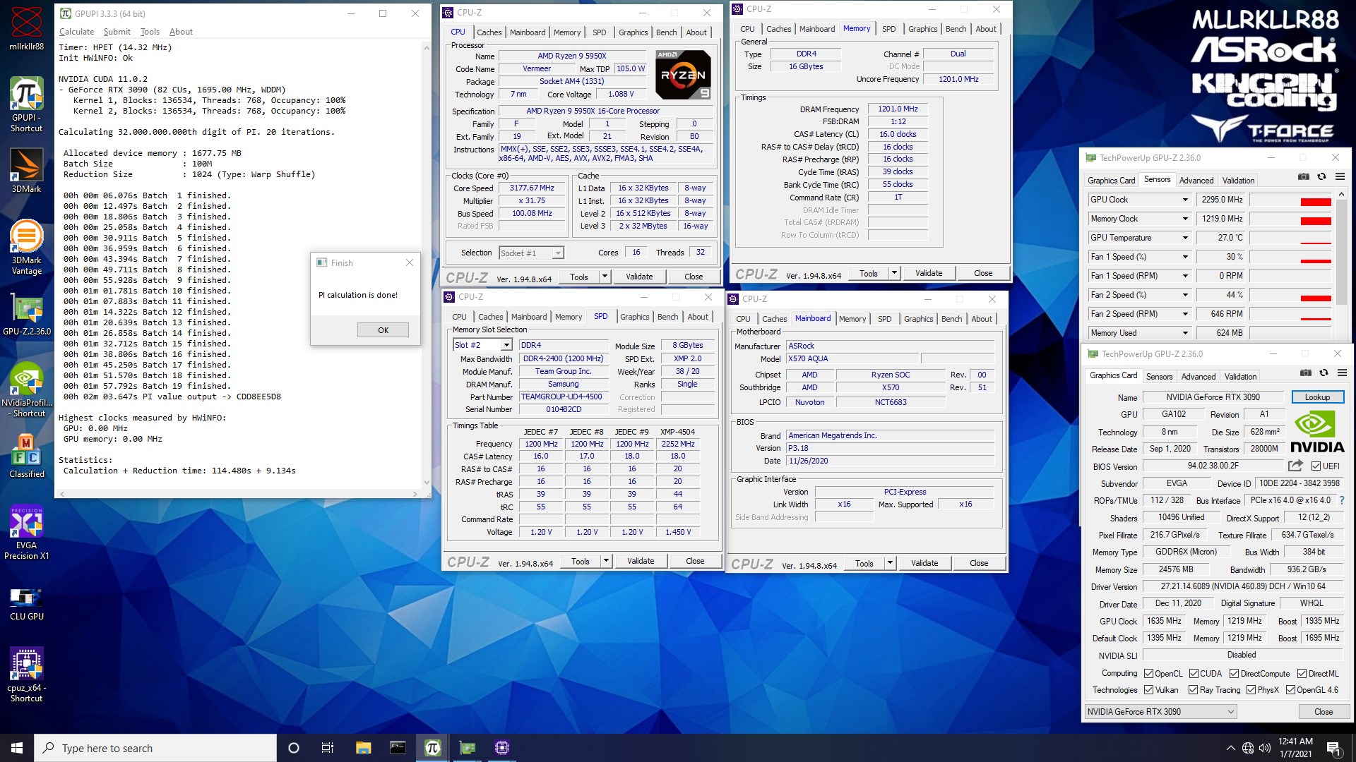
Task: Toggle the OpenGL 4.6 checkbox
Action: tap(1290, 690)
